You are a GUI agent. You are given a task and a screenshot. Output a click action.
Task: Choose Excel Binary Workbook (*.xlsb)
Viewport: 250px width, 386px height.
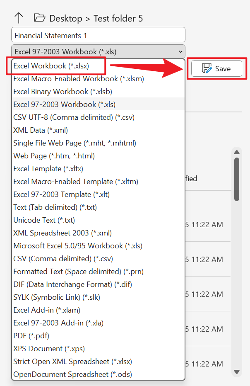click(x=98, y=92)
